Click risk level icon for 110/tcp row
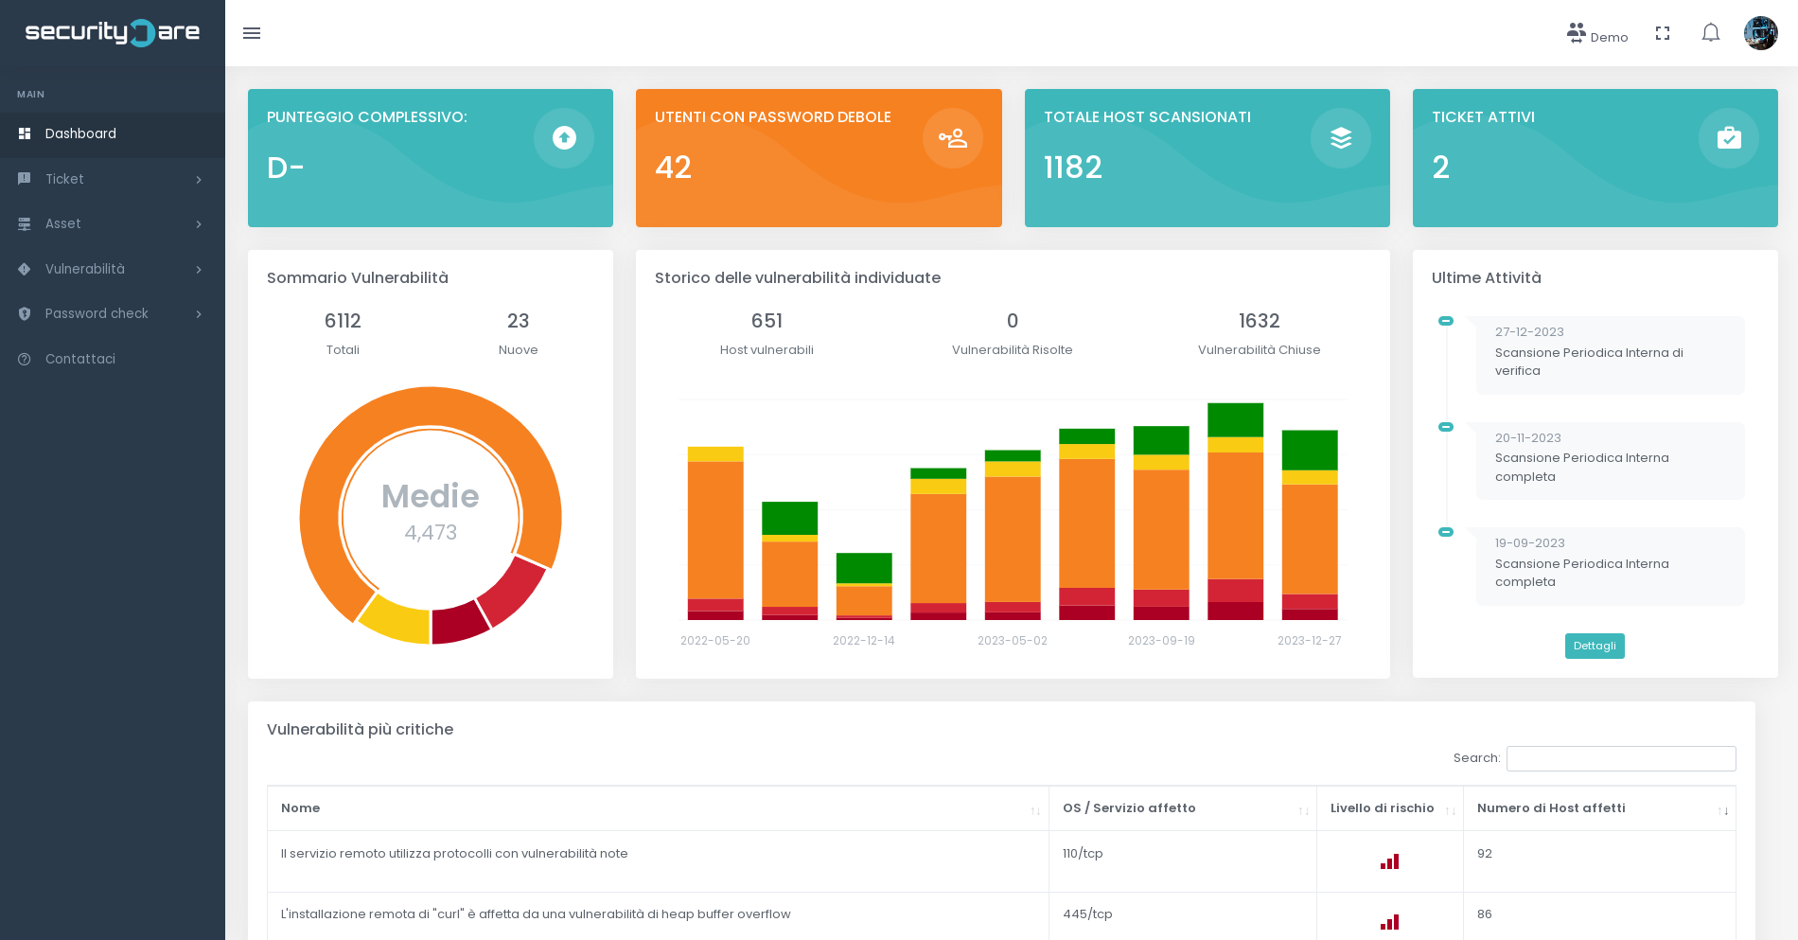 [1389, 861]
